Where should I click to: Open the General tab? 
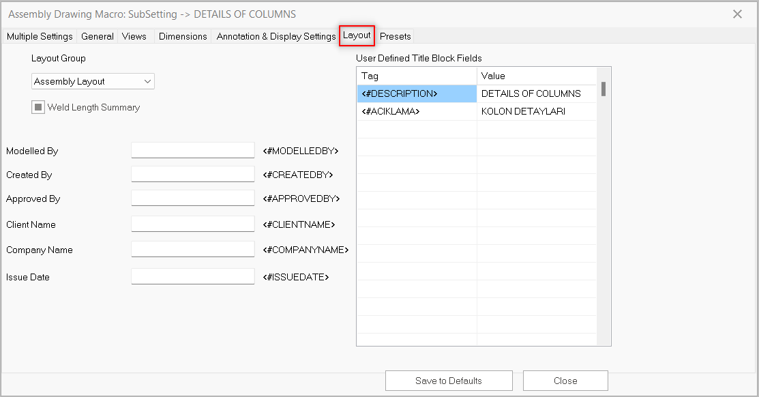[98, 36]
